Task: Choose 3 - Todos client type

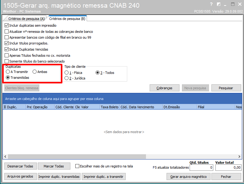Action: click(97, 73)
